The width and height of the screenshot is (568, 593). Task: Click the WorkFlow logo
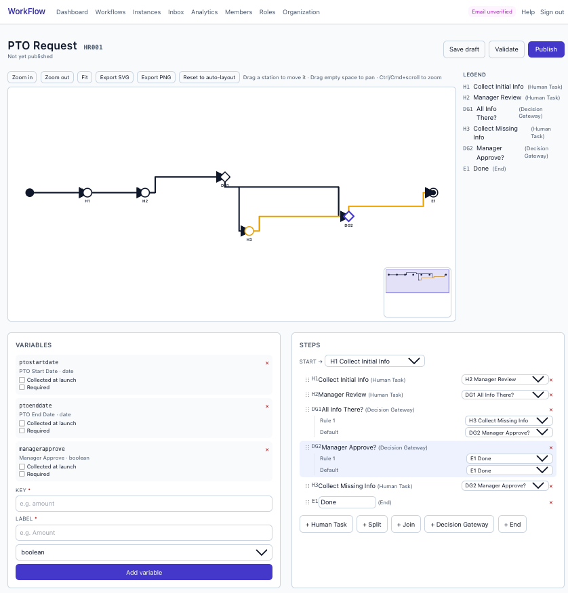[x=26, y=12]
